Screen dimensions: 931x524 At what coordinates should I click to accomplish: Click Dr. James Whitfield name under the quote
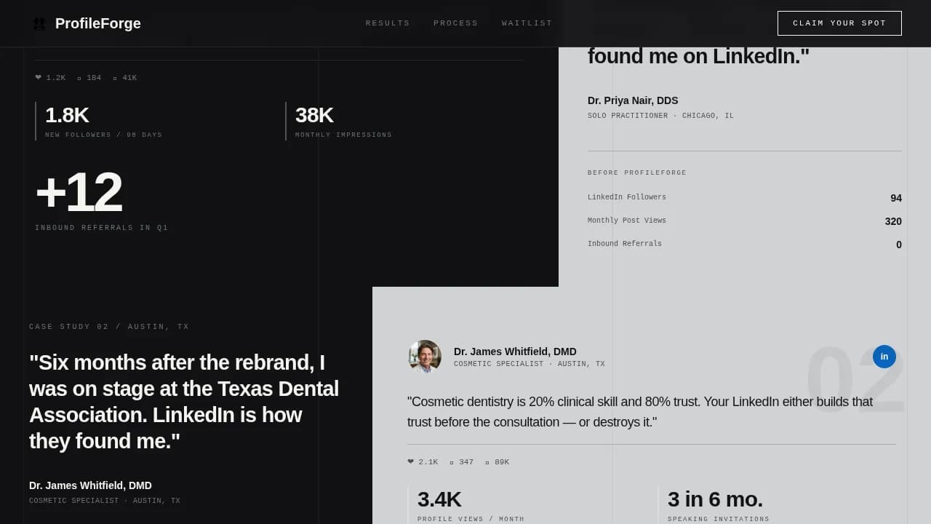click(x=90, y=485)
